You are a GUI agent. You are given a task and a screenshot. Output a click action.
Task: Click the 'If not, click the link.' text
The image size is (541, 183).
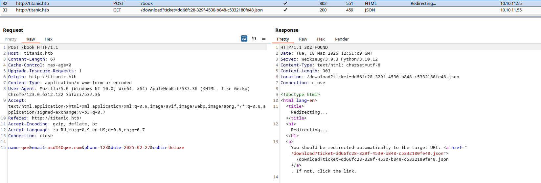(326, 171)
